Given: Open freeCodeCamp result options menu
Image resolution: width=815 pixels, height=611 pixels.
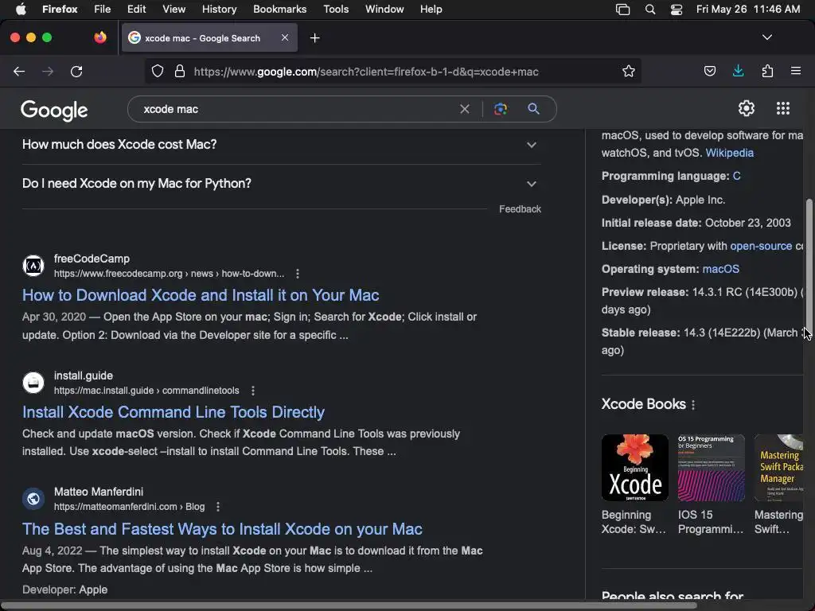Looking at the screenshot, I should (x=298, y=274).
